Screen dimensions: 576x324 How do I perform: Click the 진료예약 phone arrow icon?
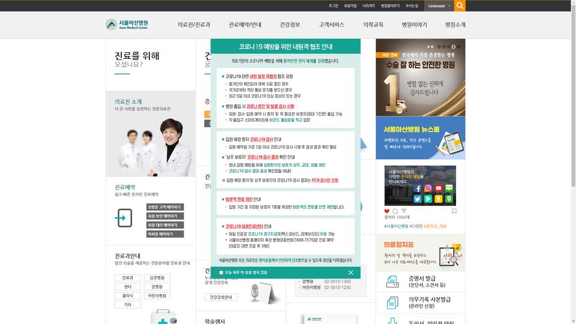(124, 218)
